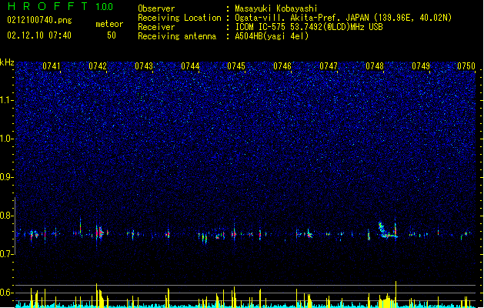Click the ICOM IC-575 receiver details
The height and width of the screenshot is (308, 484).
pyautogui.click(x=309, y=27)
